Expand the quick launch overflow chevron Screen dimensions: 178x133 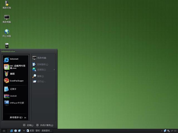(24, 131)
